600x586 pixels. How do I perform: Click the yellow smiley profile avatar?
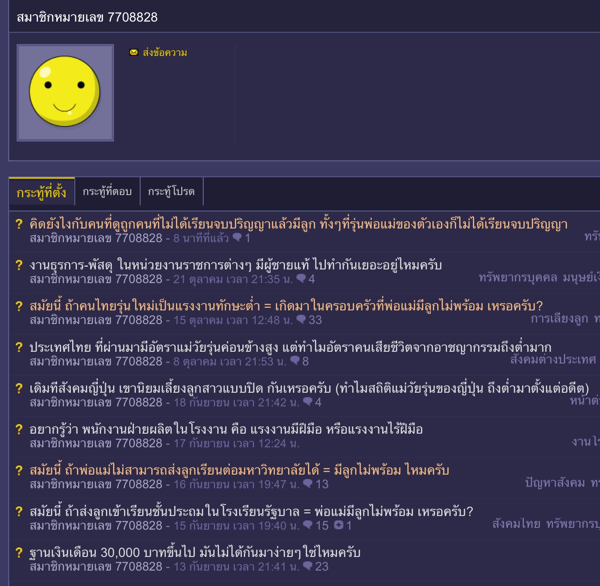coord(65,92)
